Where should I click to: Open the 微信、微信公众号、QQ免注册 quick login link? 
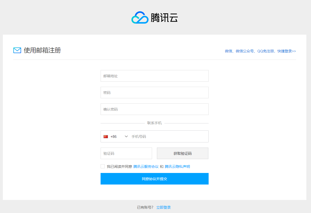pyautogui.click(x=260, y=51)
